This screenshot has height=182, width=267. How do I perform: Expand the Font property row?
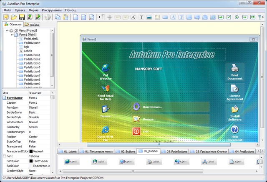coord(4,156)
